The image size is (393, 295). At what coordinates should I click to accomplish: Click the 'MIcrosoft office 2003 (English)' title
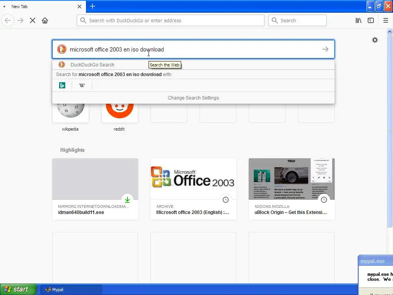[193, 212]
